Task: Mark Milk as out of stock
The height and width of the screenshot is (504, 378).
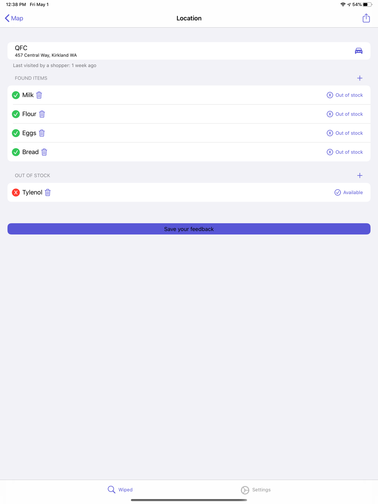Action: (x=345, y=95)
